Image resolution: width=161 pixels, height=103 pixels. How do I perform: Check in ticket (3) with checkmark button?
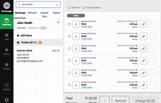pyautogui.click(x=153, y=49)
